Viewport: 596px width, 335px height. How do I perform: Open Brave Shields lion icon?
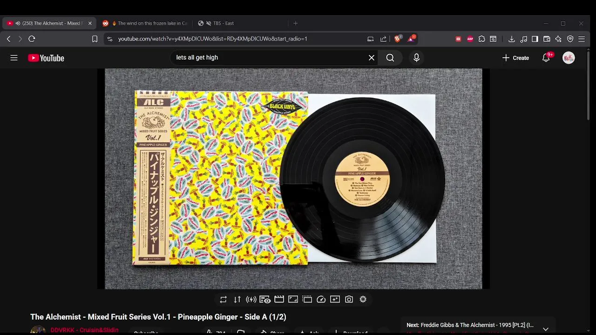(x=398, y=39)
